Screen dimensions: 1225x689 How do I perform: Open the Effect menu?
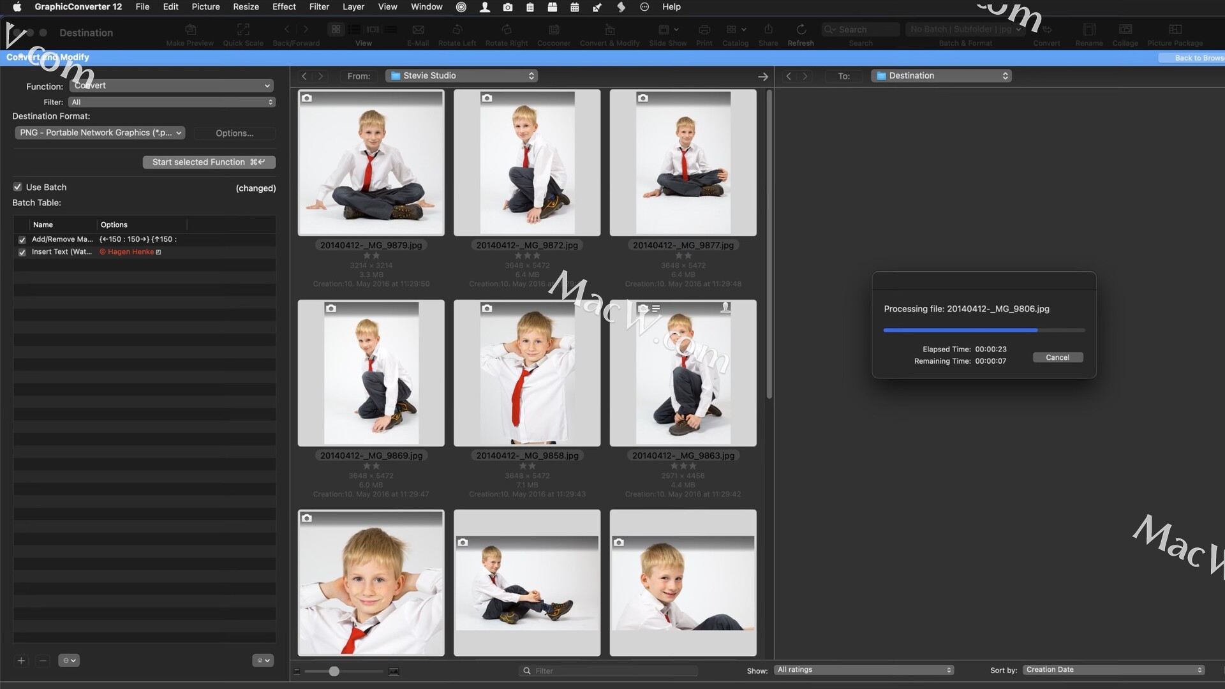[284, 7]
